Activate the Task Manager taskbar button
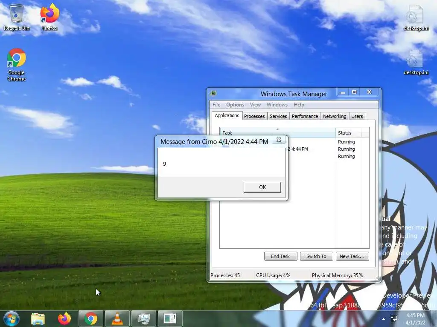Viewport: 437px width, 327px height. click(x=144, y=318)
